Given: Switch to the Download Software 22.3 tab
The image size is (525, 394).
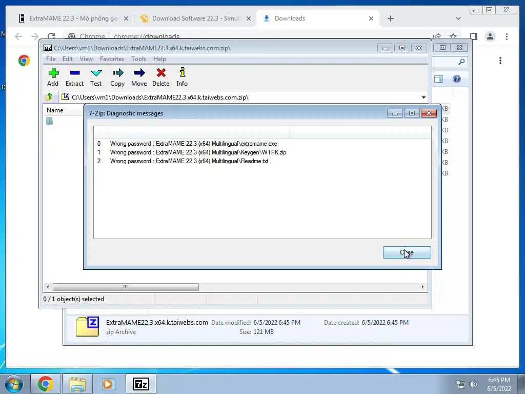Looking at the screenshot, I should coord(196,18).
